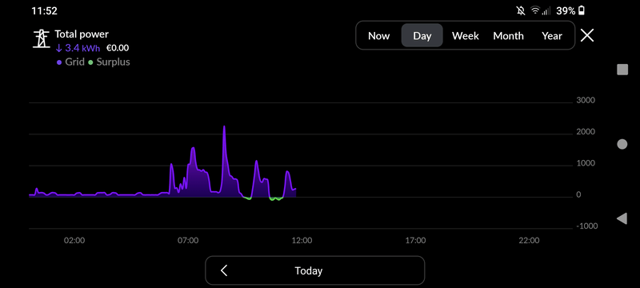The image size is (640, 288).
Task: Tap the Wi-Fi status icon
Action: point(535,10)
